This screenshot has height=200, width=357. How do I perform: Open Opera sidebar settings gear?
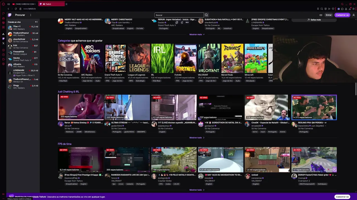[x=3, y=64]
